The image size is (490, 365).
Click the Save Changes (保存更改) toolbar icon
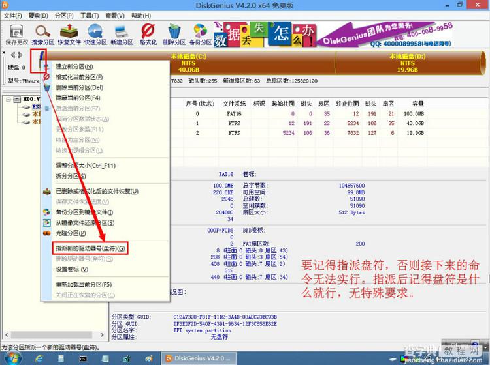[x=16, y=35]
